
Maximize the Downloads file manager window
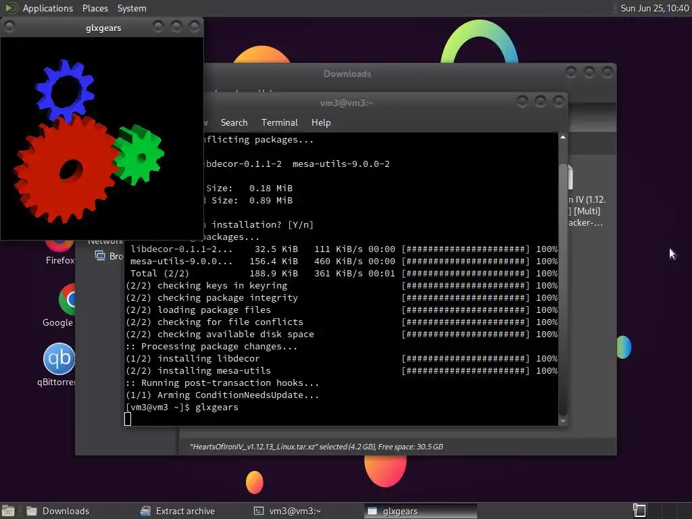[x=589, y=72]
